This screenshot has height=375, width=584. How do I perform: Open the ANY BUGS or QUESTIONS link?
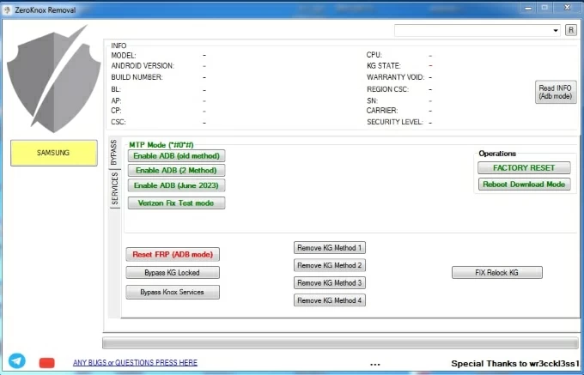[x=135, y=362]
